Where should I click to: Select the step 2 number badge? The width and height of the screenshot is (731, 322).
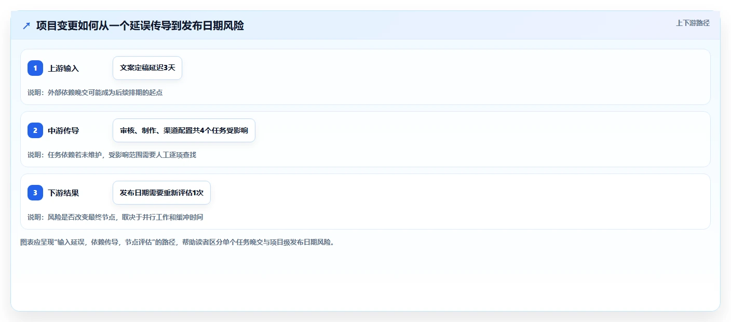click(35, 130)
